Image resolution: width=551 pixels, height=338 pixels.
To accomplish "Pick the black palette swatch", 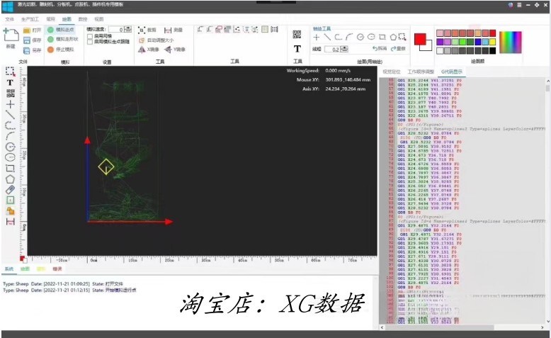I will pos(493,50).
